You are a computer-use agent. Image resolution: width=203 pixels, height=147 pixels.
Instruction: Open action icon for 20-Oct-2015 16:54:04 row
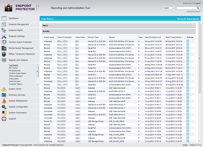(188, 48)
